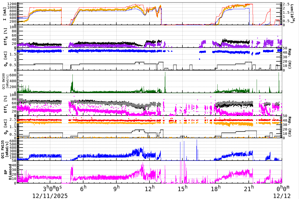Image resolution: width=299 pixels, height=199 pixels.
Task: Click the "1200" tick on the current axis
Action: click(x=12, y=4)
